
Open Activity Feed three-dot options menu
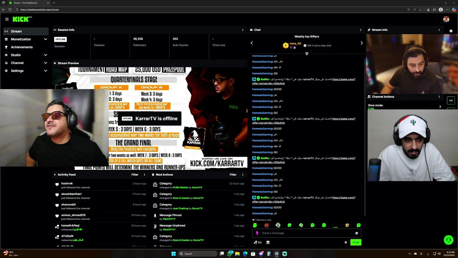(x=145, y=175)
